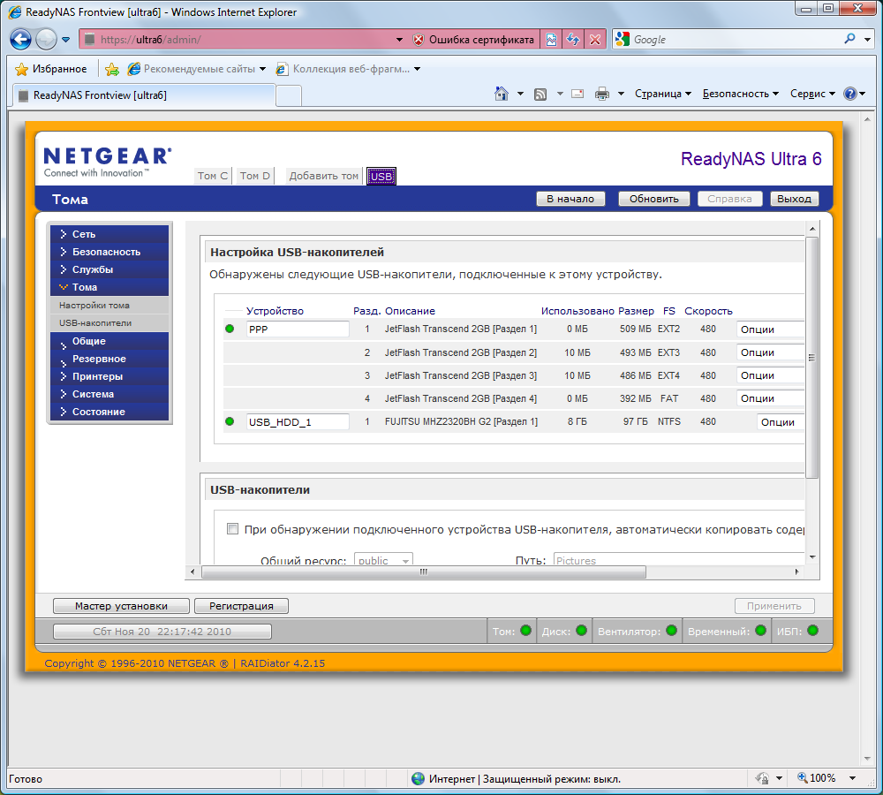Expand the Общие sidebar section

click(x=109, y=342)
